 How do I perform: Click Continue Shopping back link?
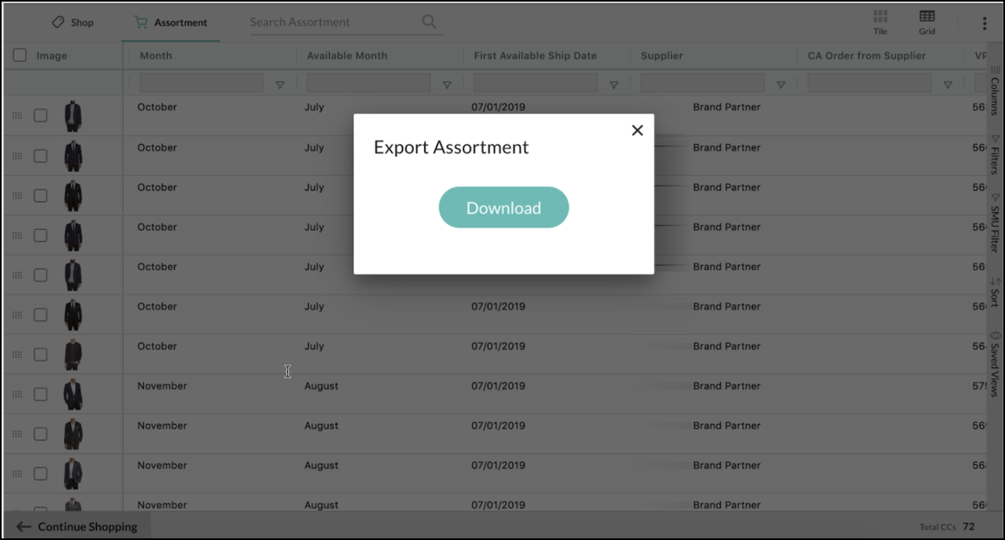(78, 527)
